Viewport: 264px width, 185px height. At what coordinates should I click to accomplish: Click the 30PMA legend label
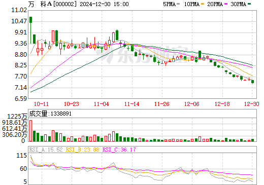pos(238,4)
